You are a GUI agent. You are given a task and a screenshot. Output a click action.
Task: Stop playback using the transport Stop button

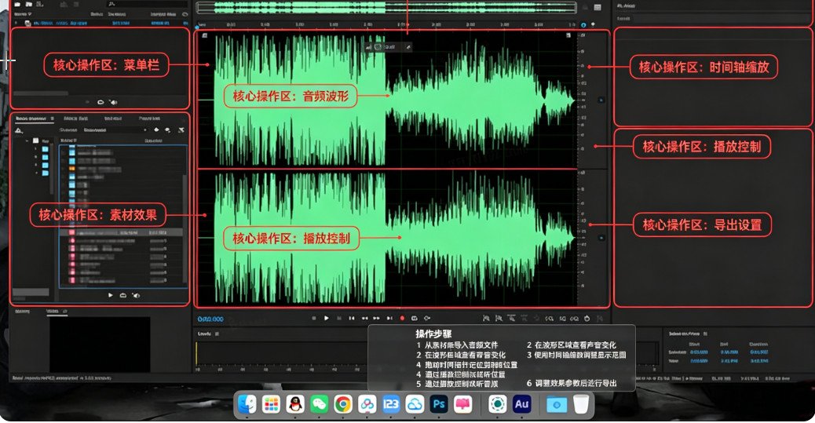coord(313,318)
